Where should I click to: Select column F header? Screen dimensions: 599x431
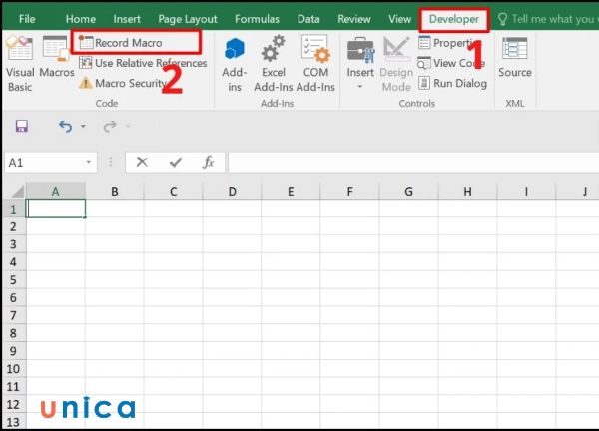350,191
